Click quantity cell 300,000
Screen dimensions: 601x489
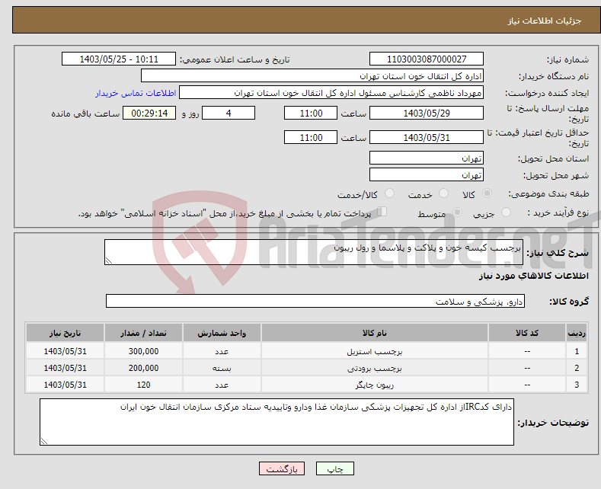pos(143,351)
